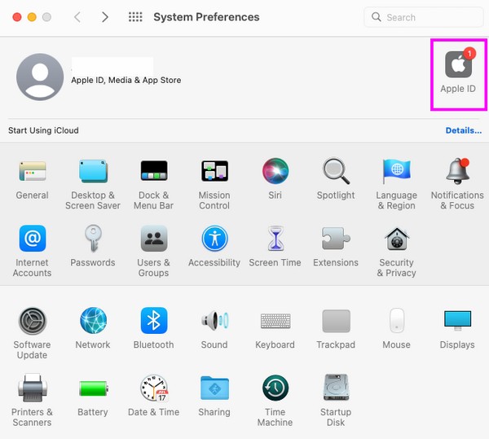
Task: Open Sound preferences
Action: (214, 321)
